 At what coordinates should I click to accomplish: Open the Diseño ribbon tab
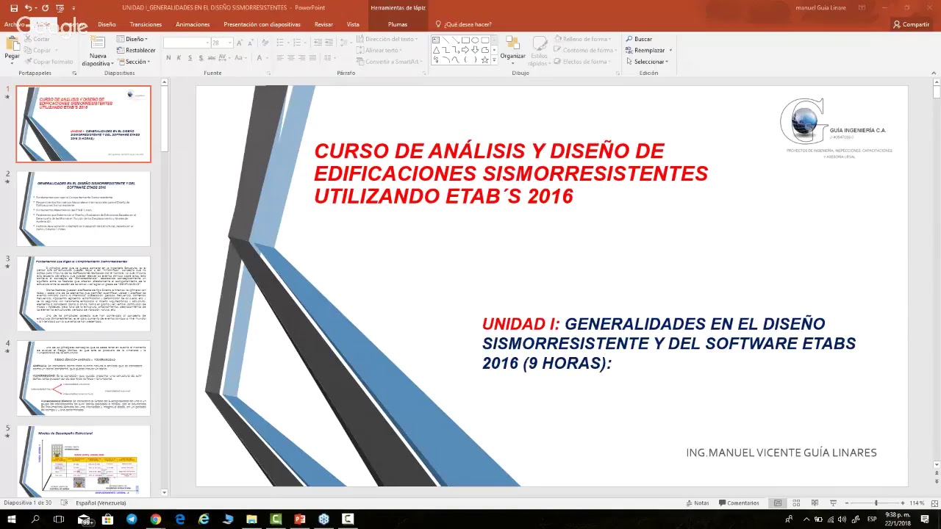pos(107,24)
